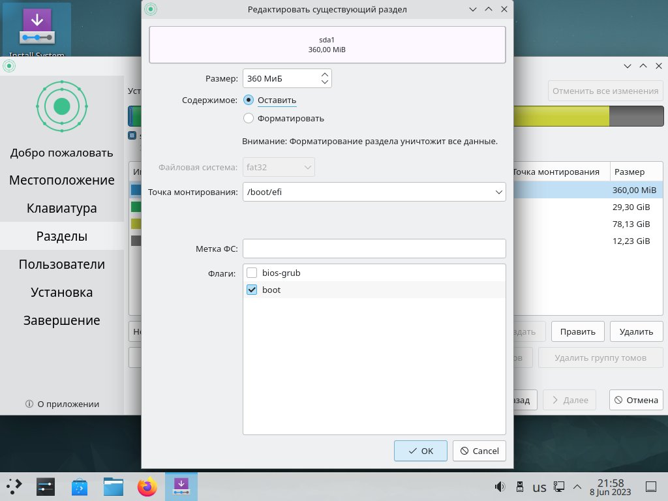668x501 pixels.
Task: Open the mount point /boot/efi dropdown
Action: [x=374, y=192]
